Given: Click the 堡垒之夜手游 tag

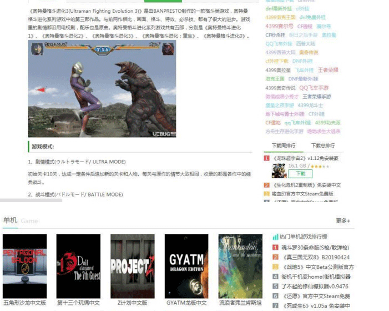Looking at the screenshot, I should pos(280,105).
